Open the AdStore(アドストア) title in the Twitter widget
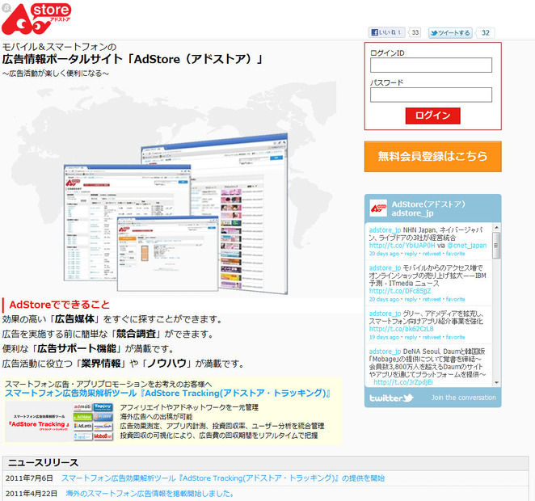Viewport: 535px width, 501px height. (x=428, y=204)
